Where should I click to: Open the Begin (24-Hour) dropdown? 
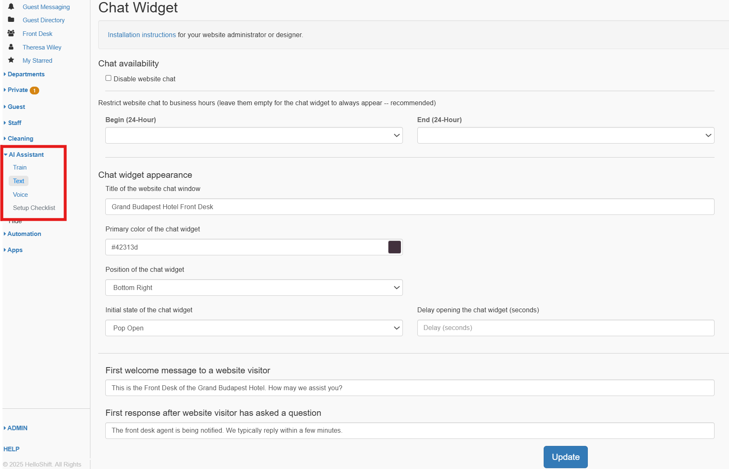point(254,135)
